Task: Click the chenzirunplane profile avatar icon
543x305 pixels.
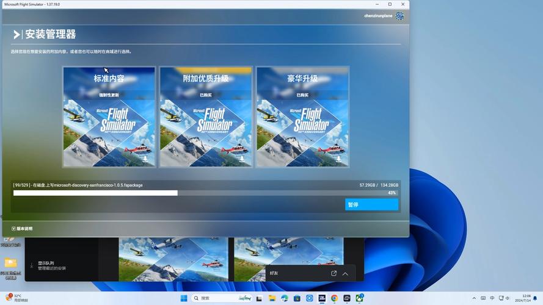Action: click(x=399, y=16)
